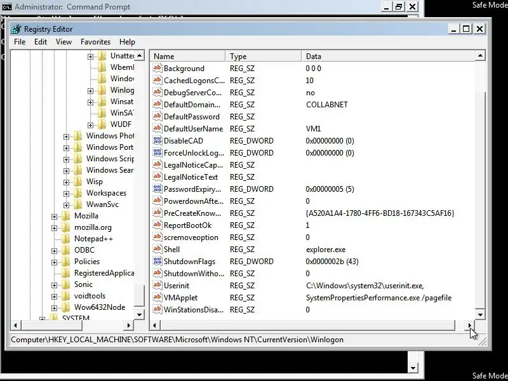This screenshot has width=508, height=381.
Task: Click the PasswordExpiry DWORD icon
Action: coord(157,189)
